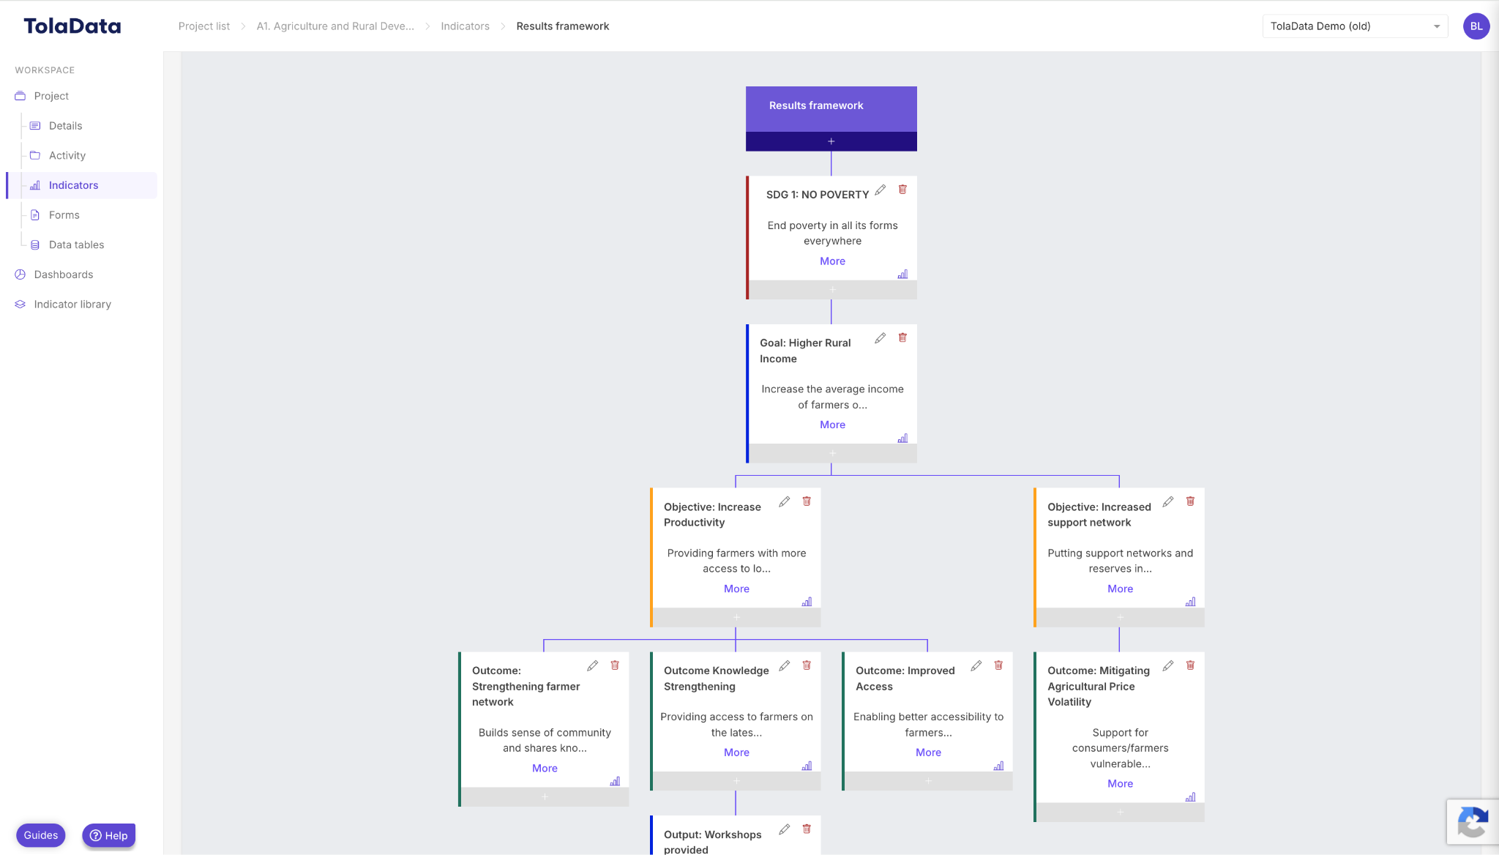1499x855 pixels.
Task: Delete the Output: Workshops provided card
Action: pyautogui.click(x=807, y=829)
